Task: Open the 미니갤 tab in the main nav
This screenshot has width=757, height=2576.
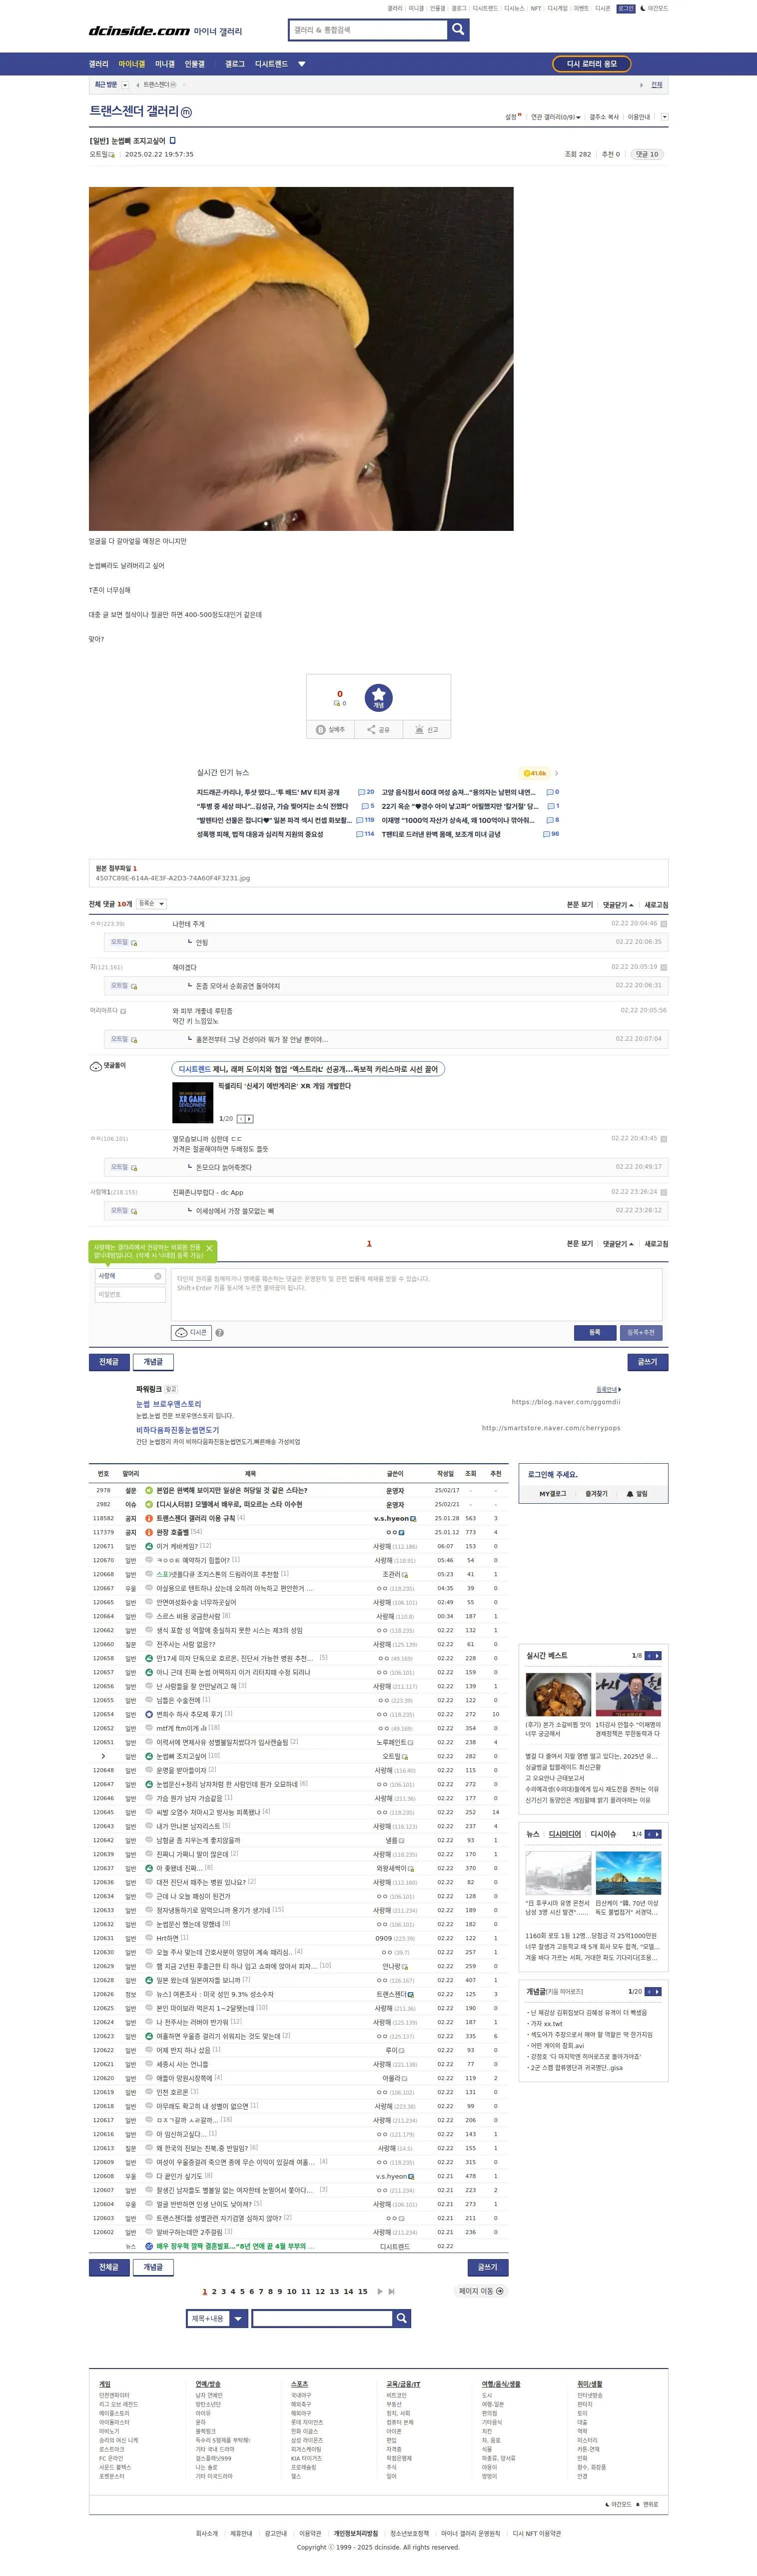Action: (x=165, y=64)
